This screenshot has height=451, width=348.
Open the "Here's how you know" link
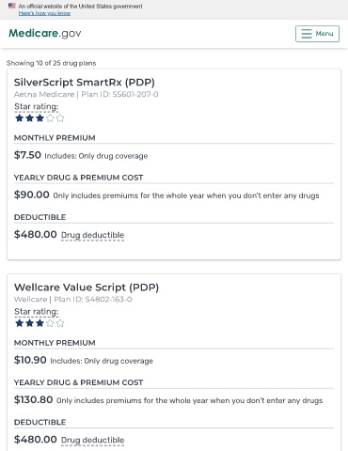[44, 13]
